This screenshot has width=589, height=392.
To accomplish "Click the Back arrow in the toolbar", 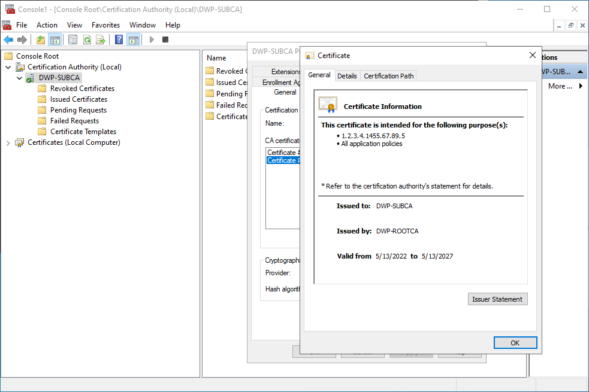I will pyautogui.click(x=8, y=39).
